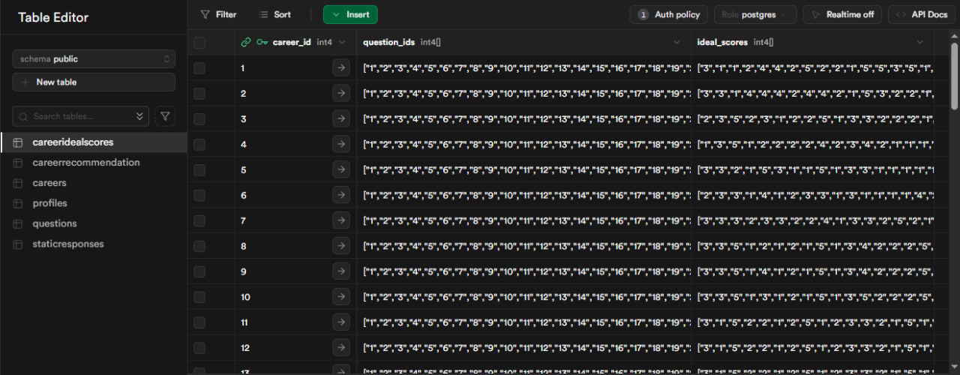
Task: Expand row 10 with its arrow icon
Action: point(341,298)
